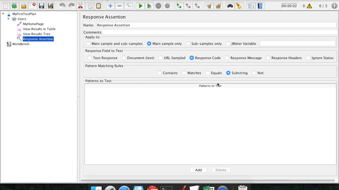The width and height of the screenshot is (339, 190).
Task: Choose the Contains pattern matching rule
Action: click(x=159, y=73)
